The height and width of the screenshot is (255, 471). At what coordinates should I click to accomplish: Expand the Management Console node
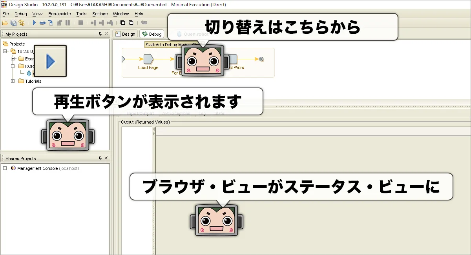(x=5, y=168)
